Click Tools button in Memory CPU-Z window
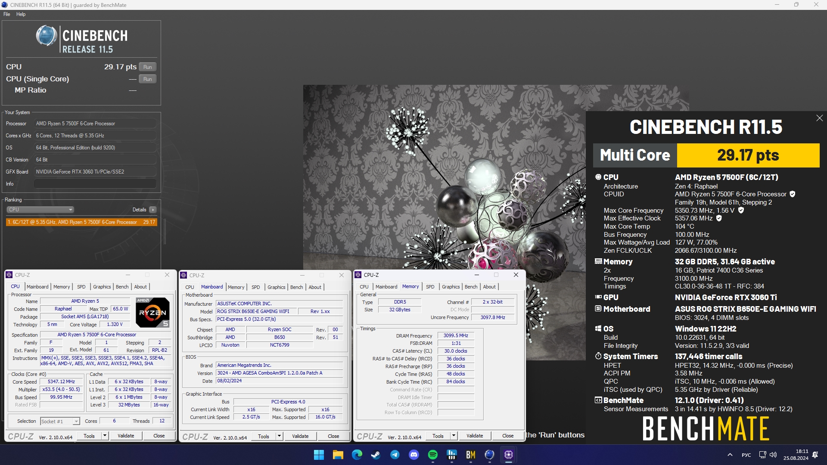Viewport: 827px width, 465px height. 438,436
